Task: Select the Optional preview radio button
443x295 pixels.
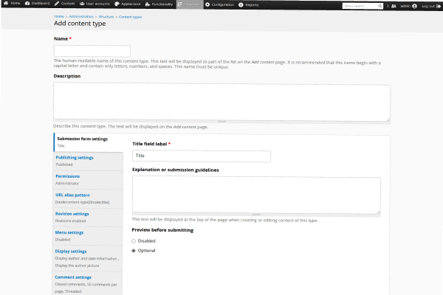Action: coord(134,251)
